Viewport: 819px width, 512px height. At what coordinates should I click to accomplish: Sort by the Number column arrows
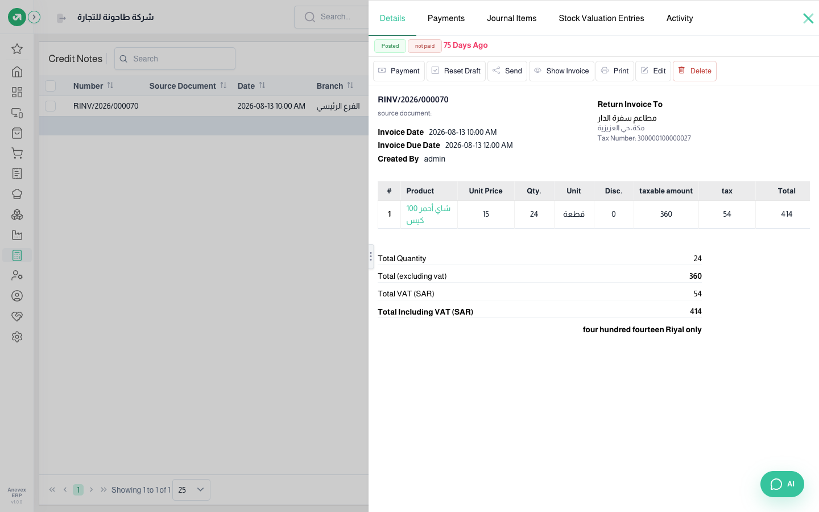point(110,85)
